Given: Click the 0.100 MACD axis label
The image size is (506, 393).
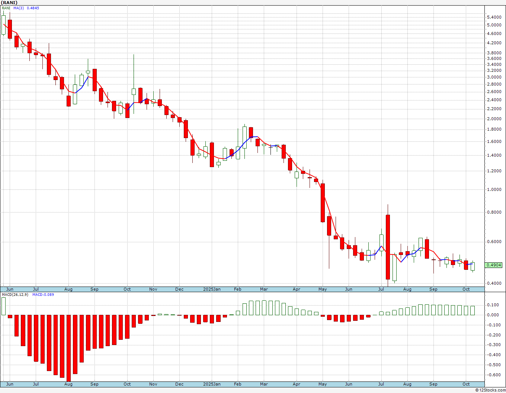Looking at the screenshot, I should point(493,305).
